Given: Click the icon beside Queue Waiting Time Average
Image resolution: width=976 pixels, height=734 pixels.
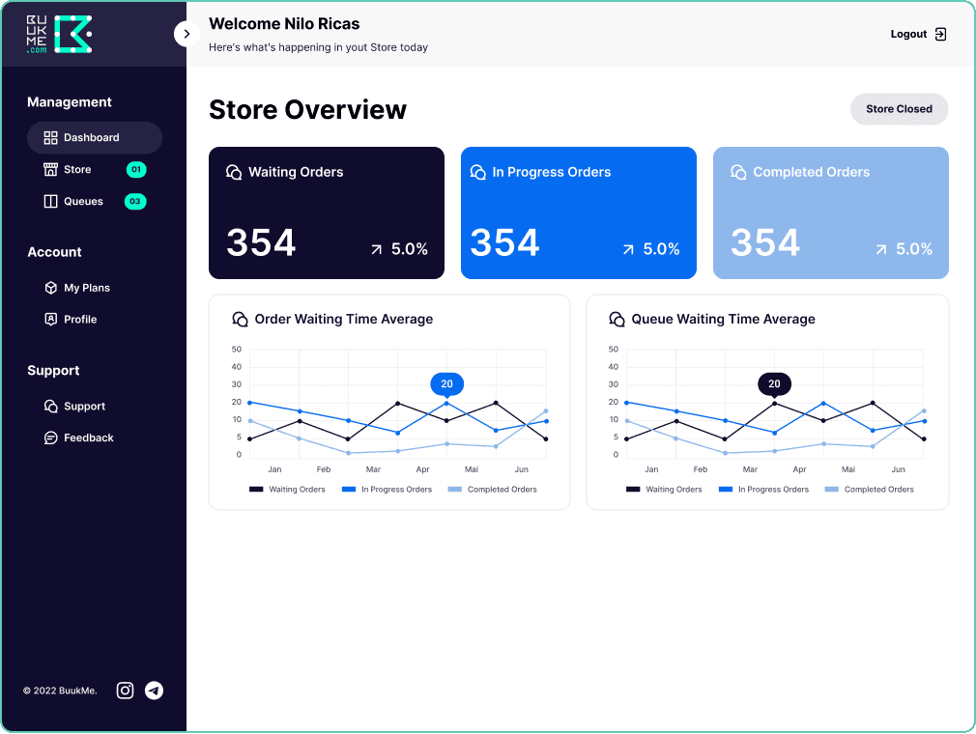Looking at the screenshot, I should (x=617, y=319).
